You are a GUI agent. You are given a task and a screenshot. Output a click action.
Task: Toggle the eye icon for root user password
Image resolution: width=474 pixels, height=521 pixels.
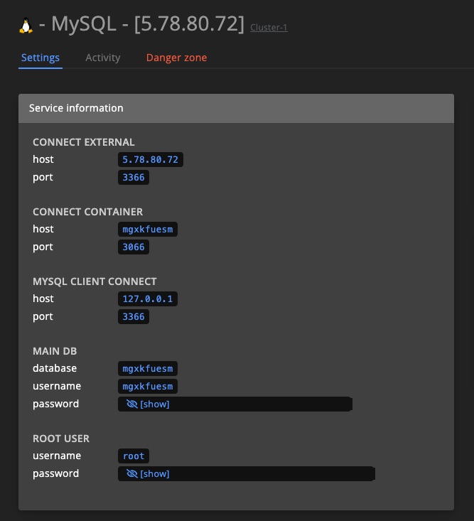(x=132, y=474)
